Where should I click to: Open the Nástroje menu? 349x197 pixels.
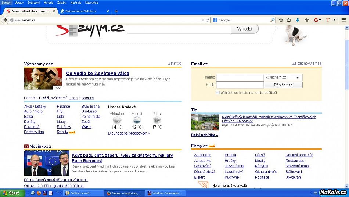tap(76, 3)
